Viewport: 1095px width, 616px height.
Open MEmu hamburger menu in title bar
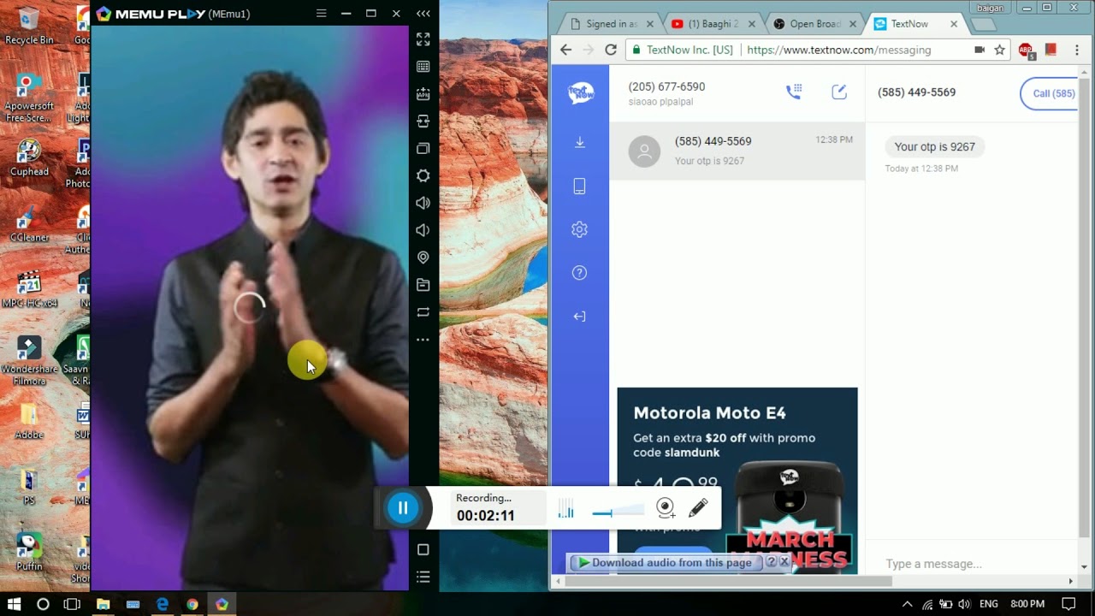[x=321, y=14]
